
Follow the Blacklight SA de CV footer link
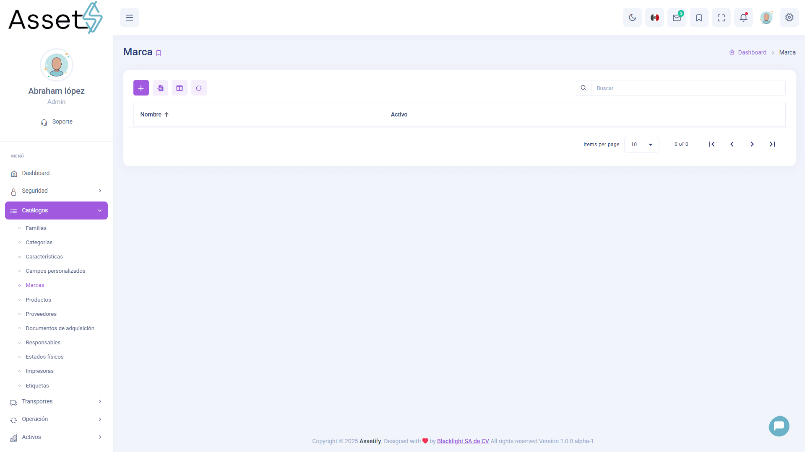click(x=463, y=441)
